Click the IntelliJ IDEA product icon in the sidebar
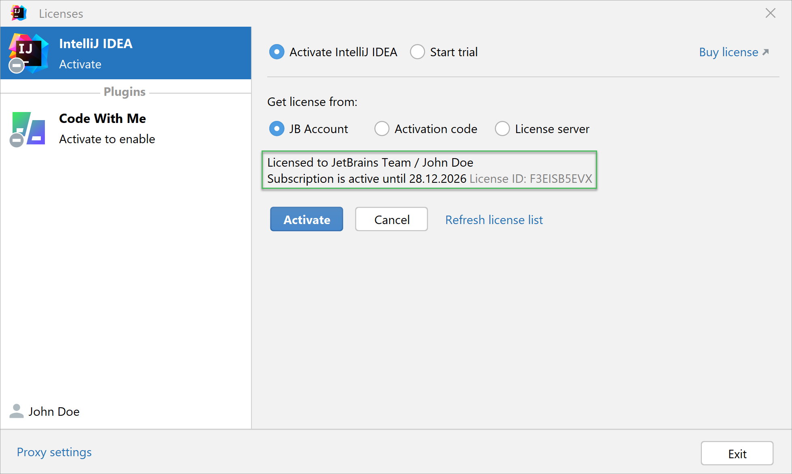792x474 pixels. 27,53
